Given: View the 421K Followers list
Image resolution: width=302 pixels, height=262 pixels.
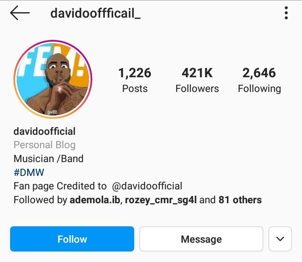Looking at the screenshot, I should click(197, 80).
